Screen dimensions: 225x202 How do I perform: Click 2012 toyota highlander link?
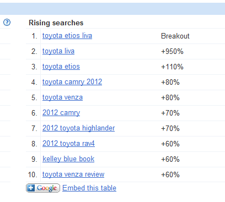(x=78, y=128)
